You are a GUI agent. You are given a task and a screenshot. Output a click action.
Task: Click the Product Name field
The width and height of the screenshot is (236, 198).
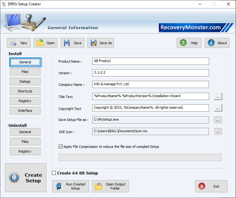[151, 61]
